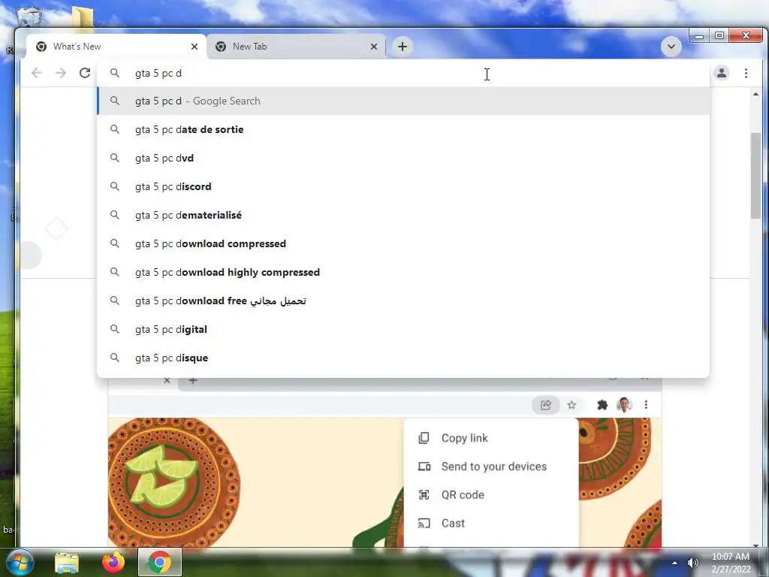Click search icon beside "gta 5 pc discord"
This screenshot has height=577, width=769.
[x=114, y=186]
